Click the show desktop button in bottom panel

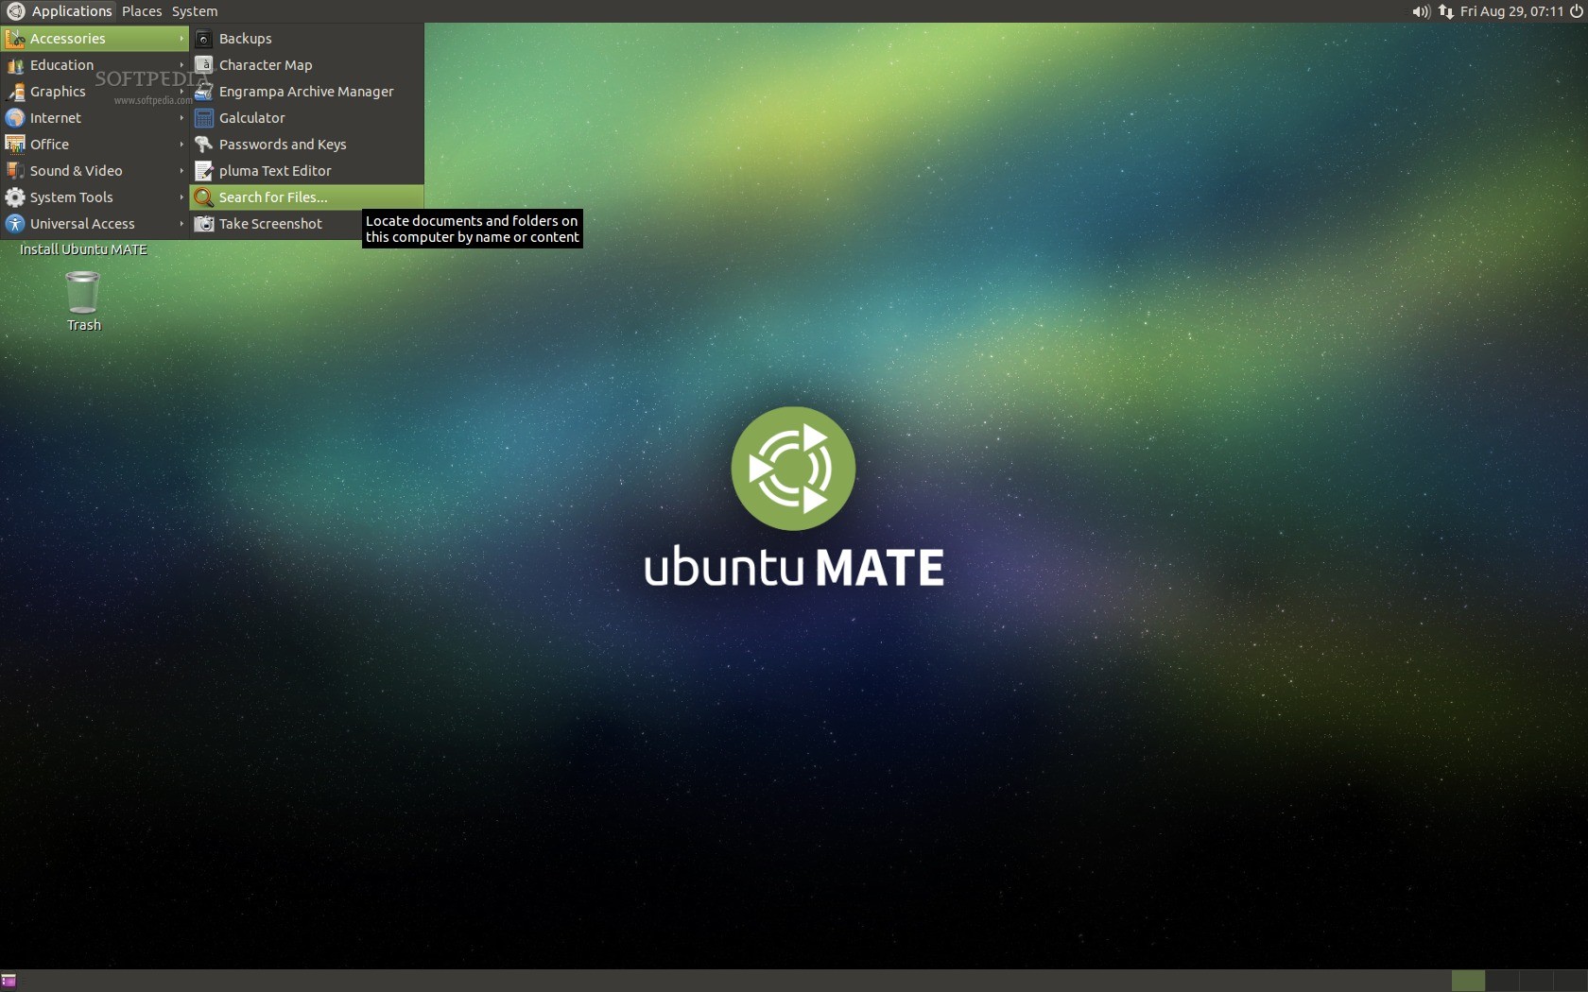(9, 981)
